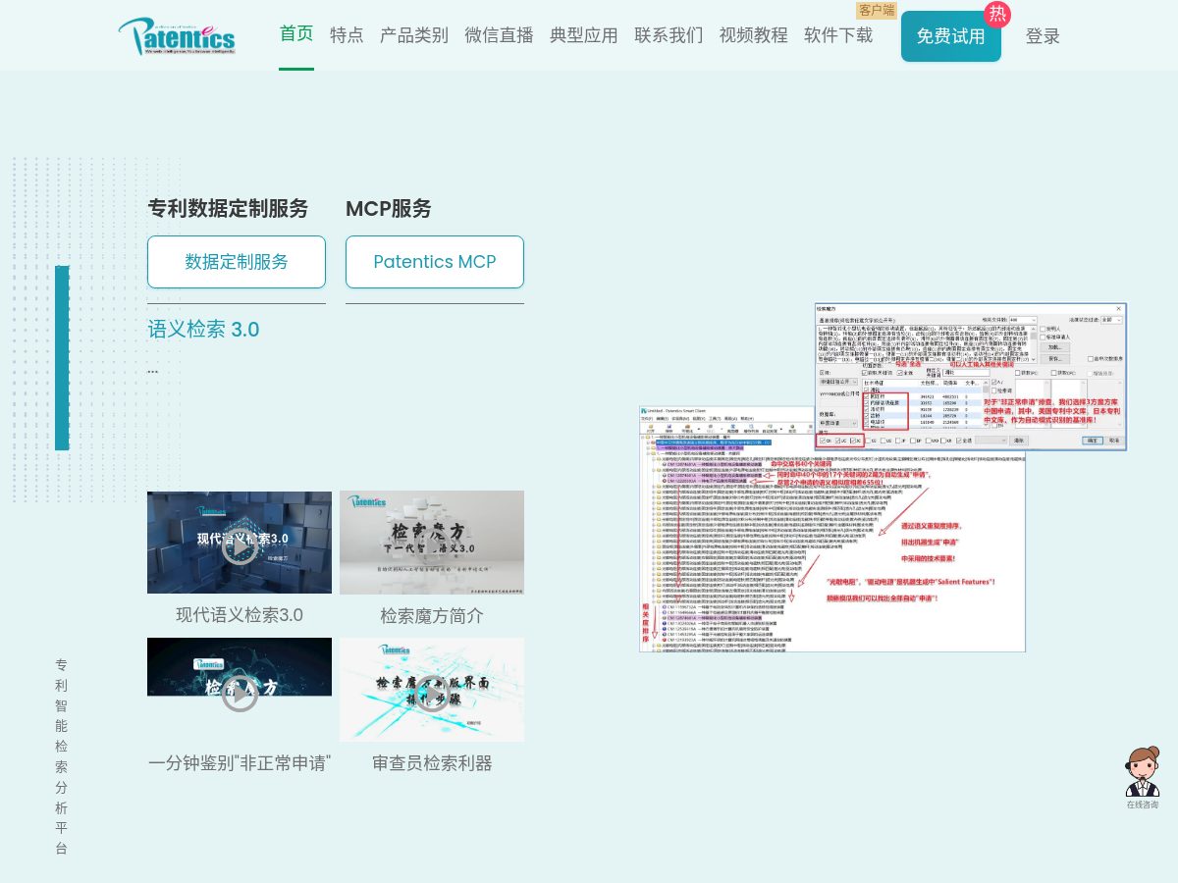1178x883 pixels.
Task: Play the 审查员检索利器 video
Action: (432, 690)
